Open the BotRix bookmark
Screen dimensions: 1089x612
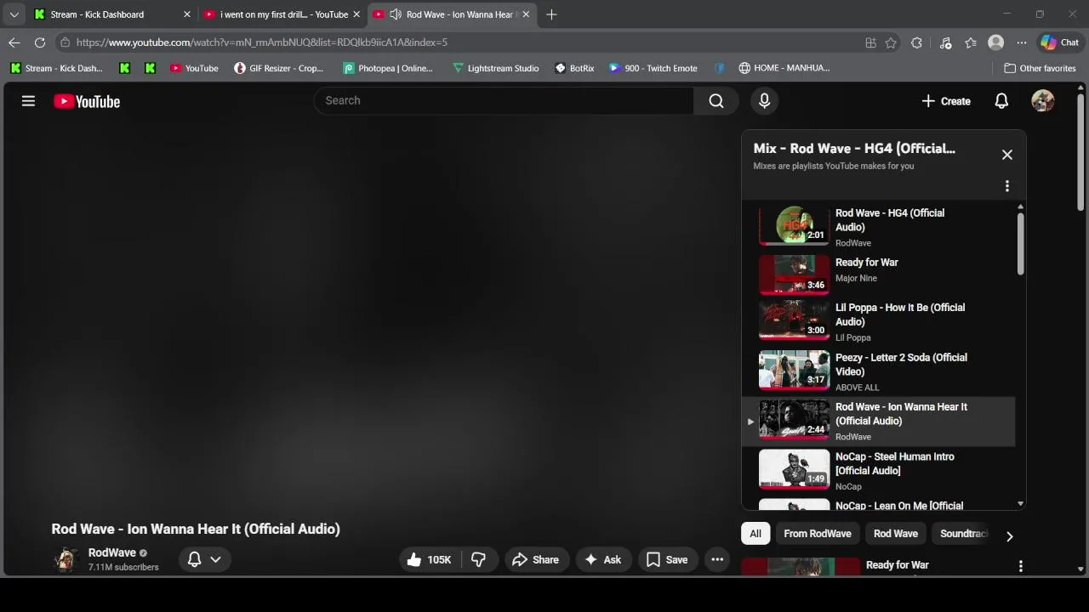pyautogui.click(x=574, y=68)
